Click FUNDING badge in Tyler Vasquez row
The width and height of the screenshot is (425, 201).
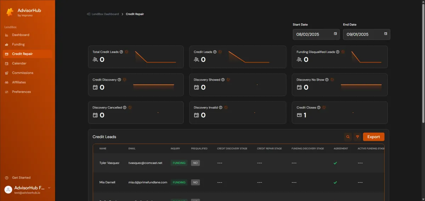(x=179, y=163)
